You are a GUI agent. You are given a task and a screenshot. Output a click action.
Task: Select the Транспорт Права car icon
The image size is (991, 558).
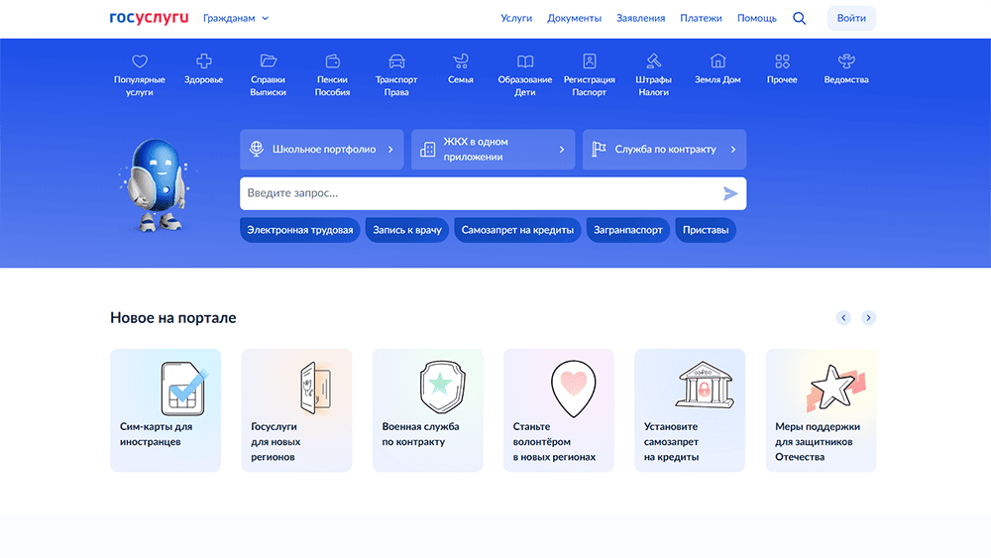[x=396, y=61]
